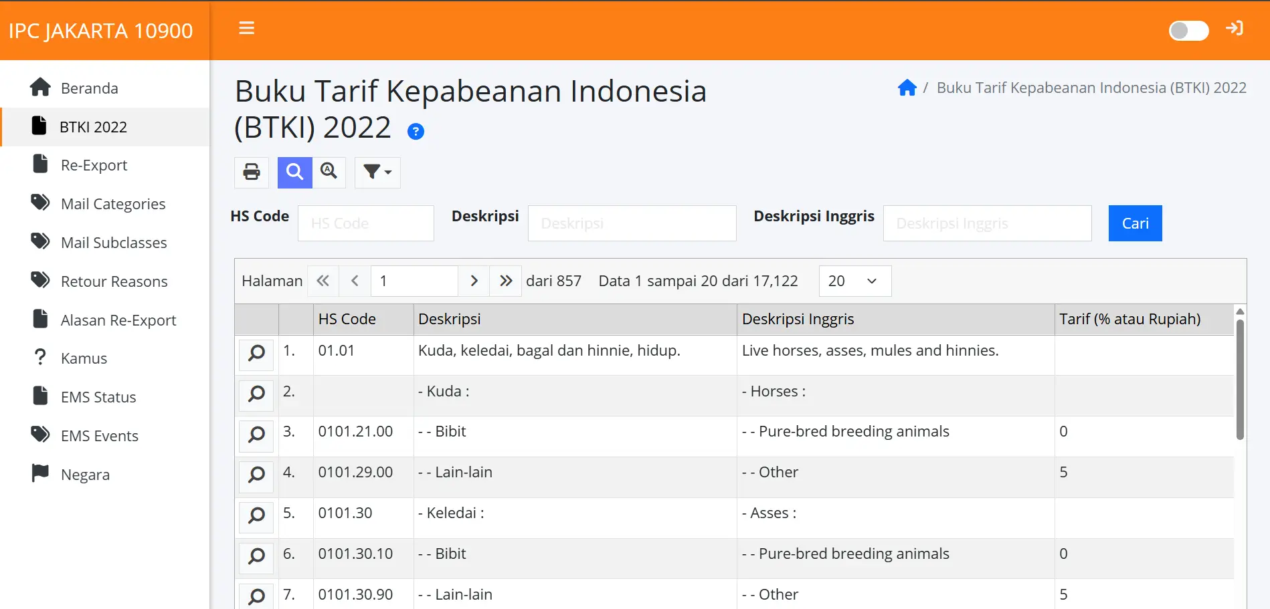Go to Mail Categories

(105, 204)
